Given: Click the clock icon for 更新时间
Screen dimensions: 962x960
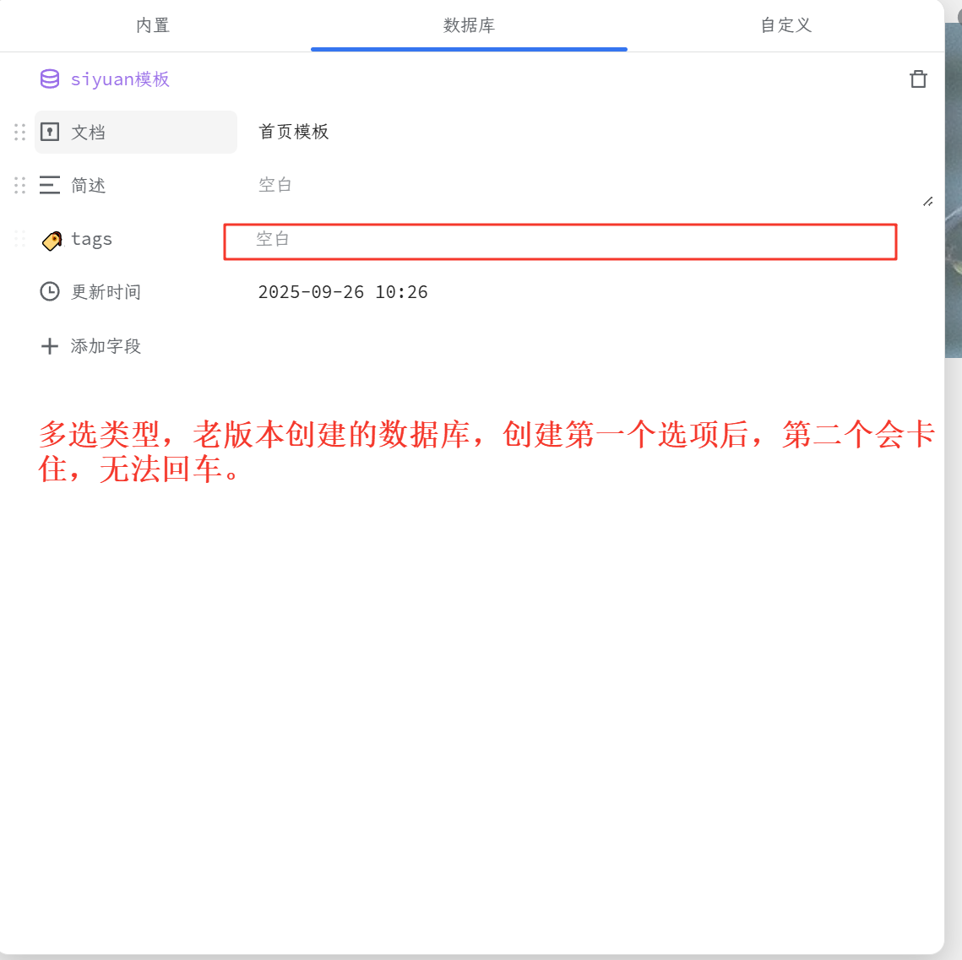Looking at the screenshot, I should pyautogui.click(x=50, y=292).
